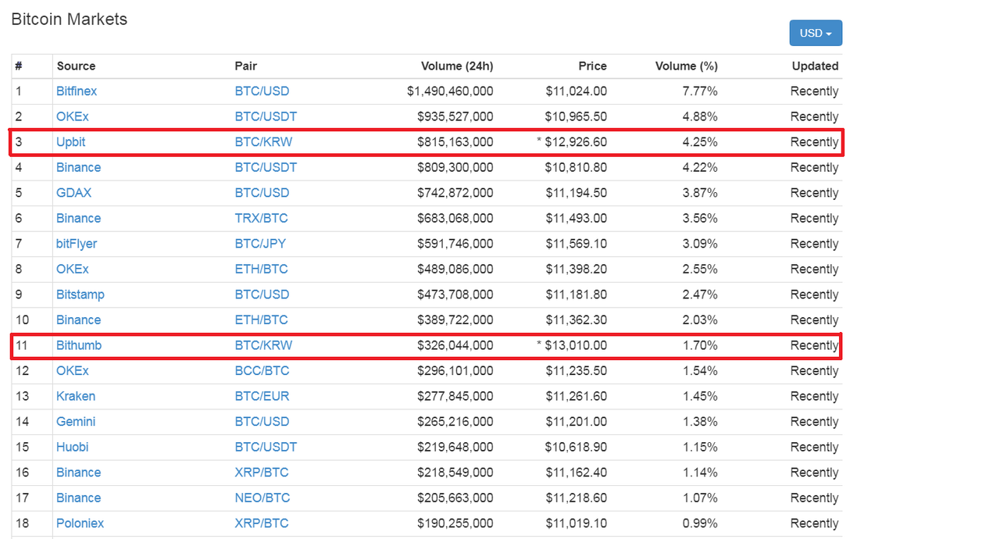Select the $1,490,460,000 volume cell
1000x539 pixels.
click(x=450, y=91)
